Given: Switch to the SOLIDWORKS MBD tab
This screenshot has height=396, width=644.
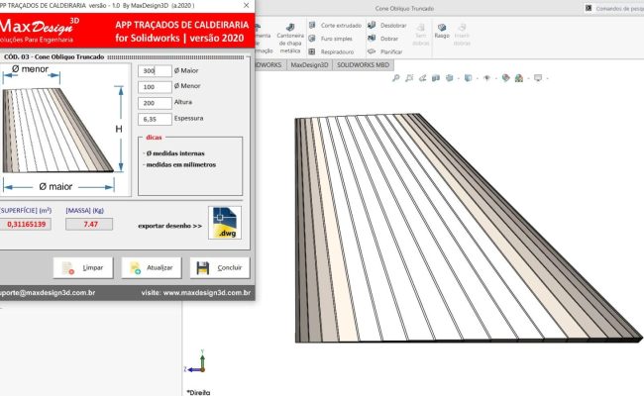Looking at the screenshot, I should [363, 64].
